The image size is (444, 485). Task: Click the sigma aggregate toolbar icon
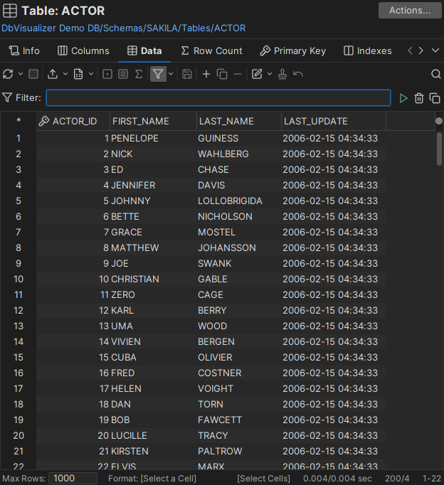(x=139, y=74)
